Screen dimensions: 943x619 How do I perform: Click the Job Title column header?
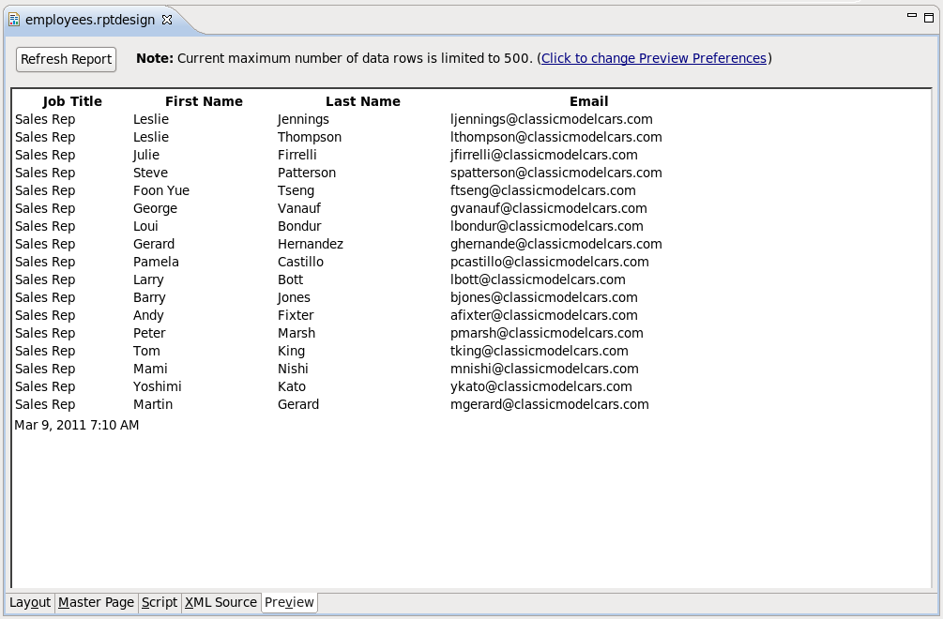pyautogui.click(x=72, y=101)
